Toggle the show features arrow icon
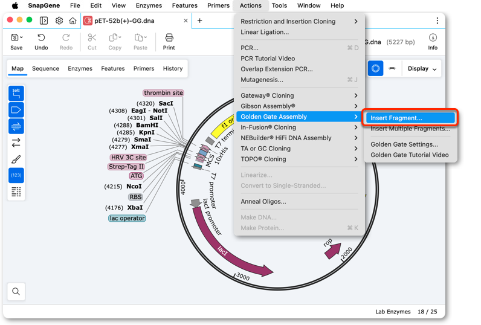The width and height of the screenshot is (481, 325). coord(16,110)
